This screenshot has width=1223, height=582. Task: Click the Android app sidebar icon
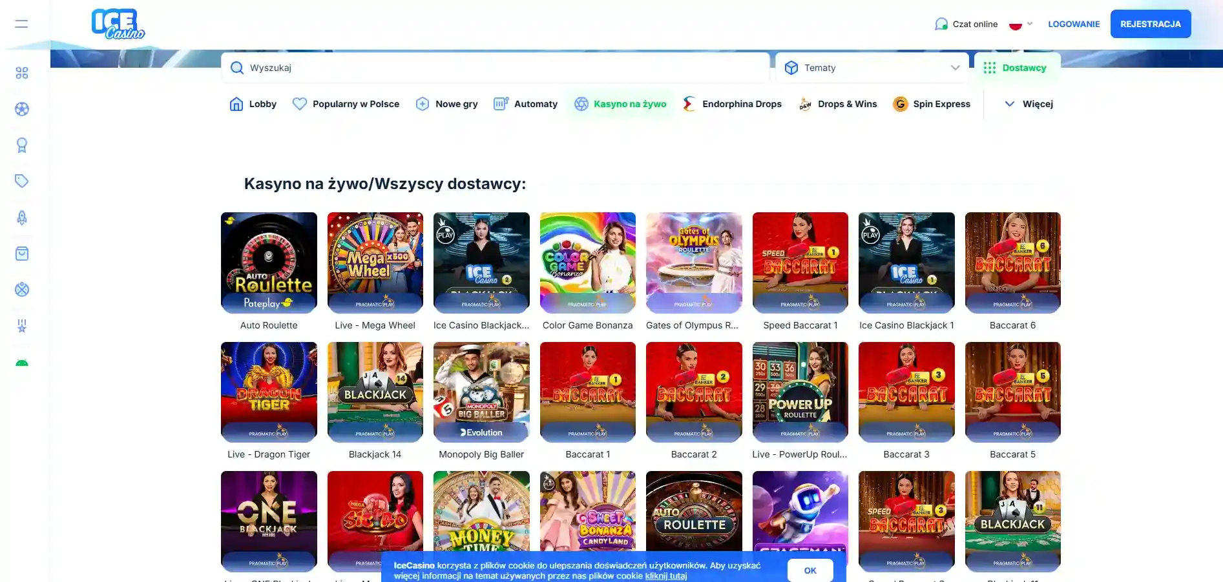point(22,363)
